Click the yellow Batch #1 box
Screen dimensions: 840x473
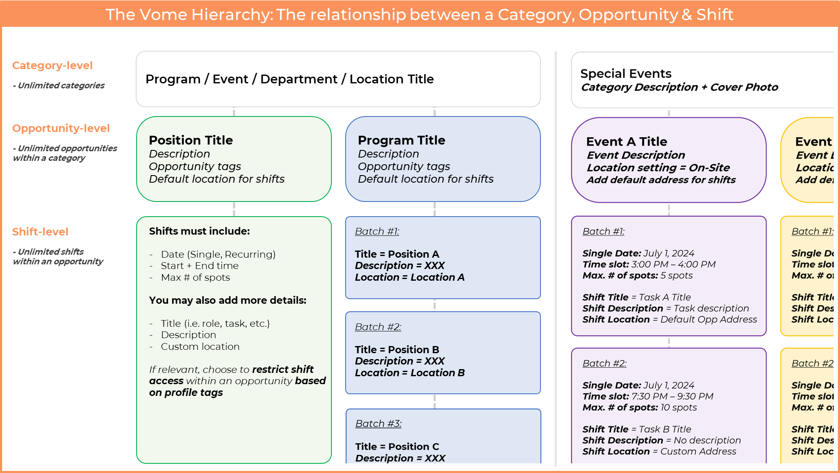809,276
